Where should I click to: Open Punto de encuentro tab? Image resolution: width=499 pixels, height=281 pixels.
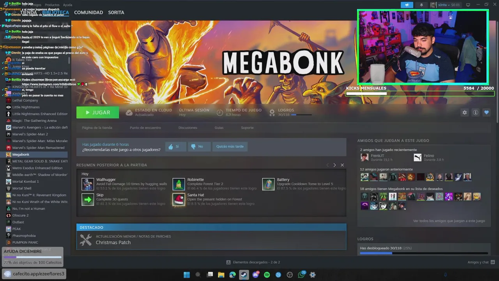145,128
